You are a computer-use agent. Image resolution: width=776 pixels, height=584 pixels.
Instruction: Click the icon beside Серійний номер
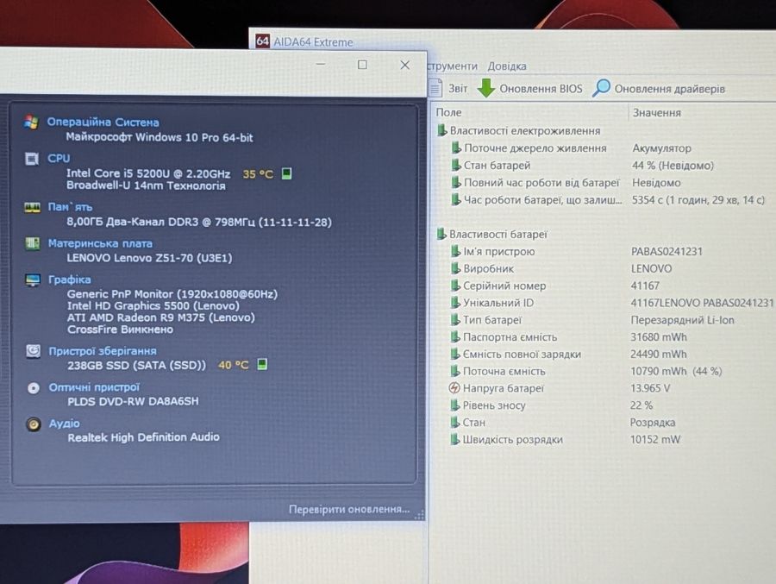click(456, 286)
